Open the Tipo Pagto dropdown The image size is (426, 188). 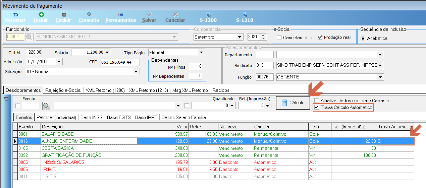(x=201, y=52)
